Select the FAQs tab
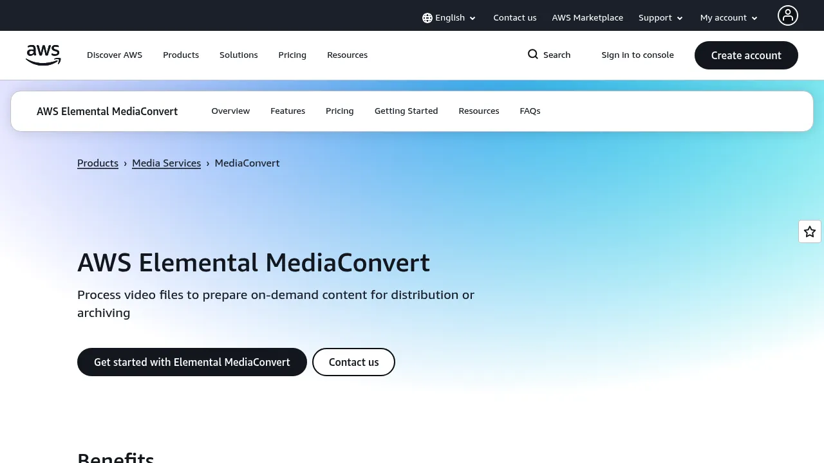The height and width of the screenshot is (463, 824). pos(530,111)
